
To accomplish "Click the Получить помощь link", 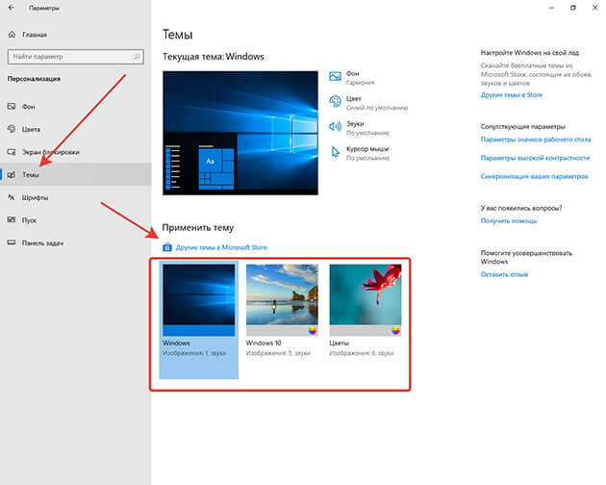I will (509, 220).
